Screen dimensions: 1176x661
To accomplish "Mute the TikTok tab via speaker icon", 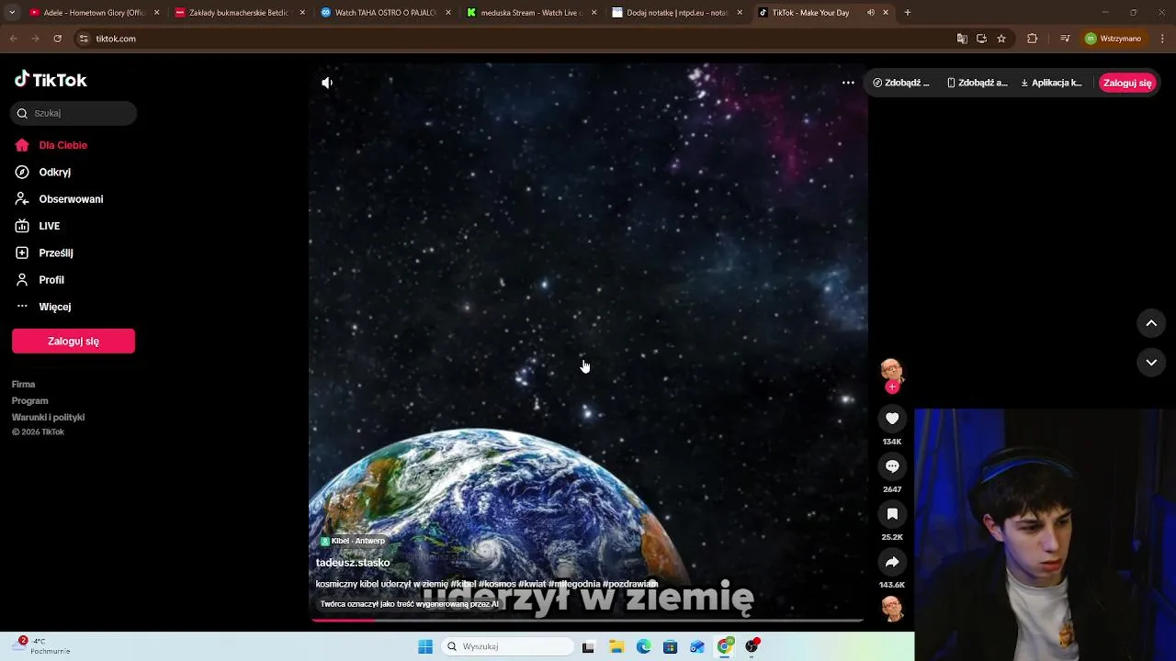I will coord(870,13).
